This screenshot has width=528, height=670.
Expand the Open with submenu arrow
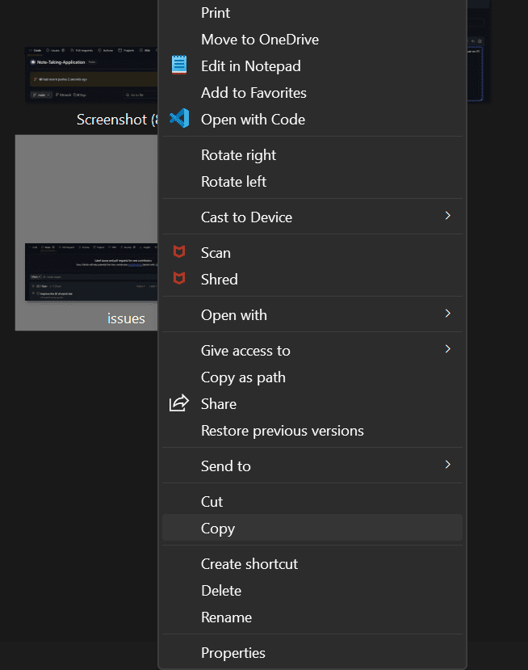pos(448,314)
